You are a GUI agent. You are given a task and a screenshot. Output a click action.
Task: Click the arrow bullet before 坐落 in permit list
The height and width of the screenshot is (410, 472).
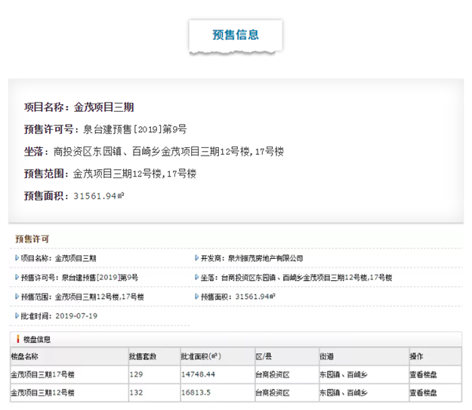click(196, 277)
